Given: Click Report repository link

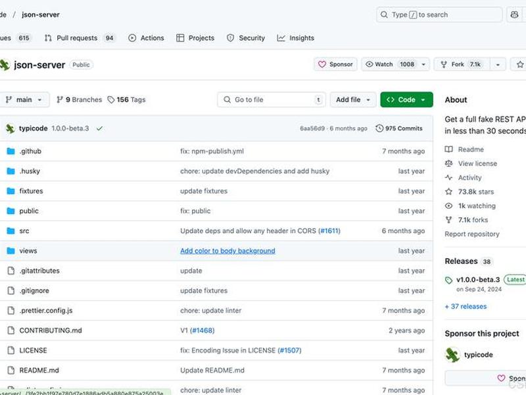Looking at the screenshot, I should pos(472,234).
